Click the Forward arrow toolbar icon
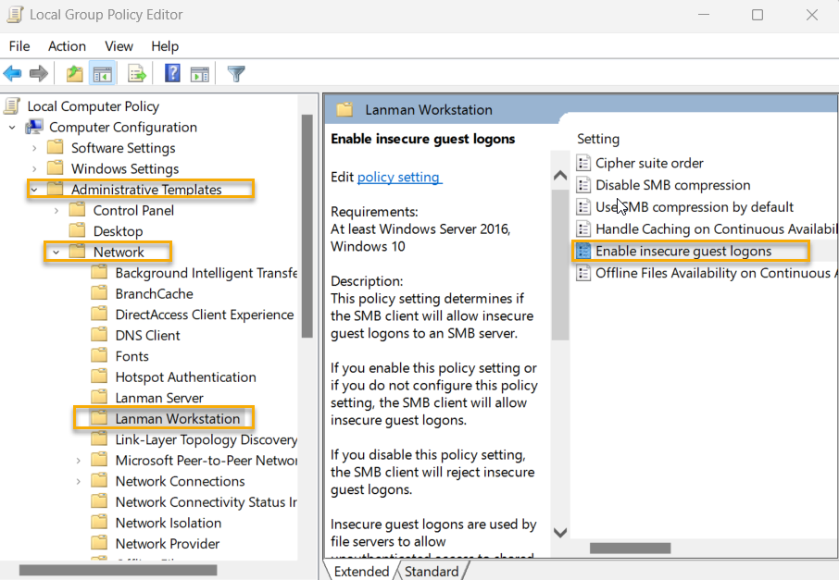This screenshot has height=580, width=839. (39, 74)
